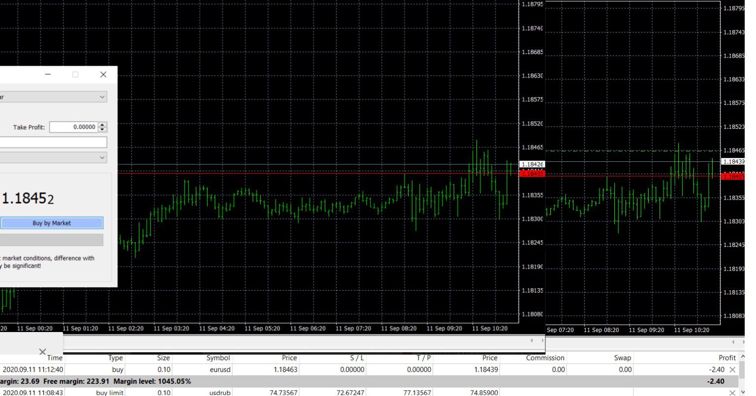This screenshot has height=396, width=756.
Task: Sort trades by the Type column header
Action: click(x=116, y=358)
